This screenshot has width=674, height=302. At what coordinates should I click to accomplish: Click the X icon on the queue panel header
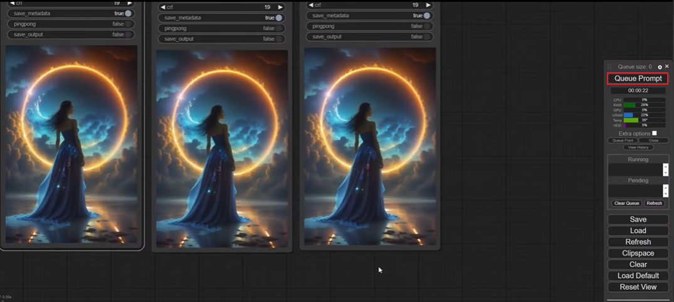pyautogui.click(x=666, y=67)
